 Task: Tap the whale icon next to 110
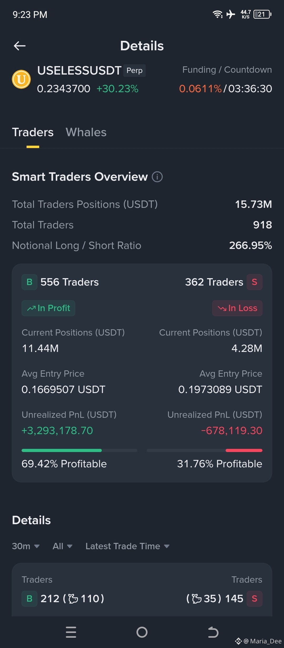(73, 599)
